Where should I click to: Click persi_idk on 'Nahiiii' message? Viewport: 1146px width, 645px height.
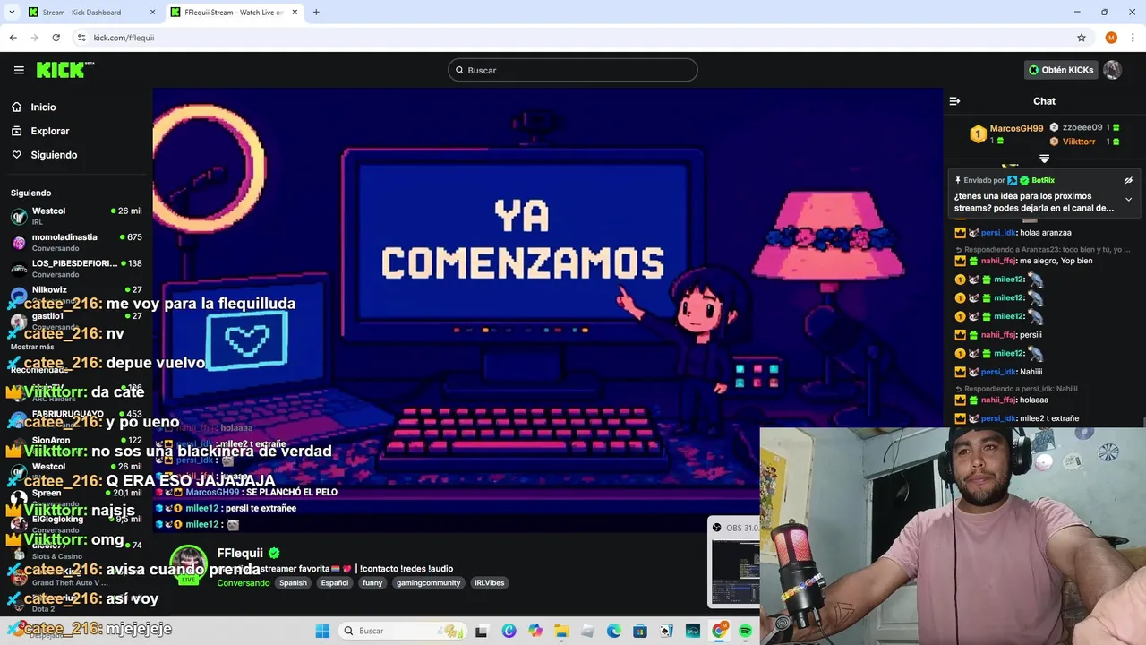point(998,372)
